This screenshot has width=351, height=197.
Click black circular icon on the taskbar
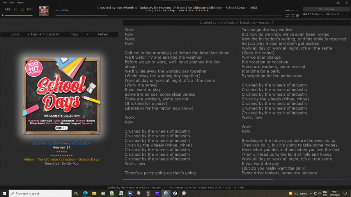coord(175,193)
